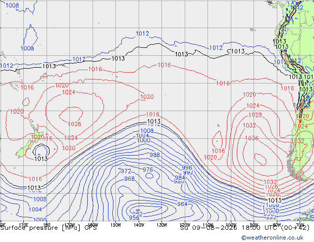Select the 972 isobar label

(x=126, y=171)
